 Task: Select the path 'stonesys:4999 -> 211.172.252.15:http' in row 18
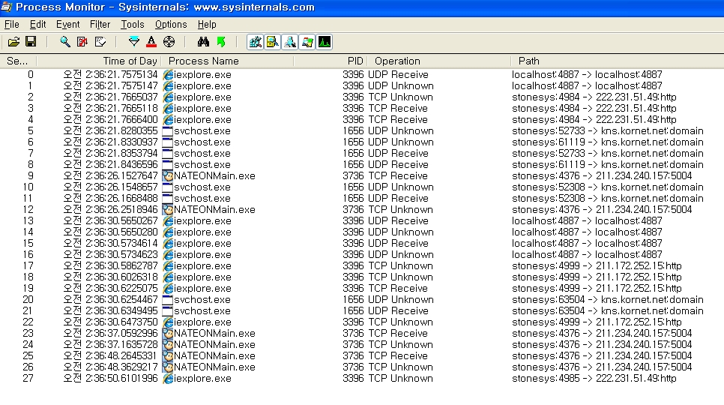(597, 277)
